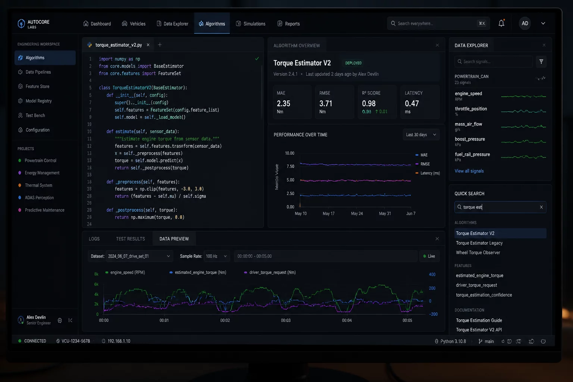Screen dimensions: 573x382
Task: Expand the account menu chevron
Action: tap(543, 23)
